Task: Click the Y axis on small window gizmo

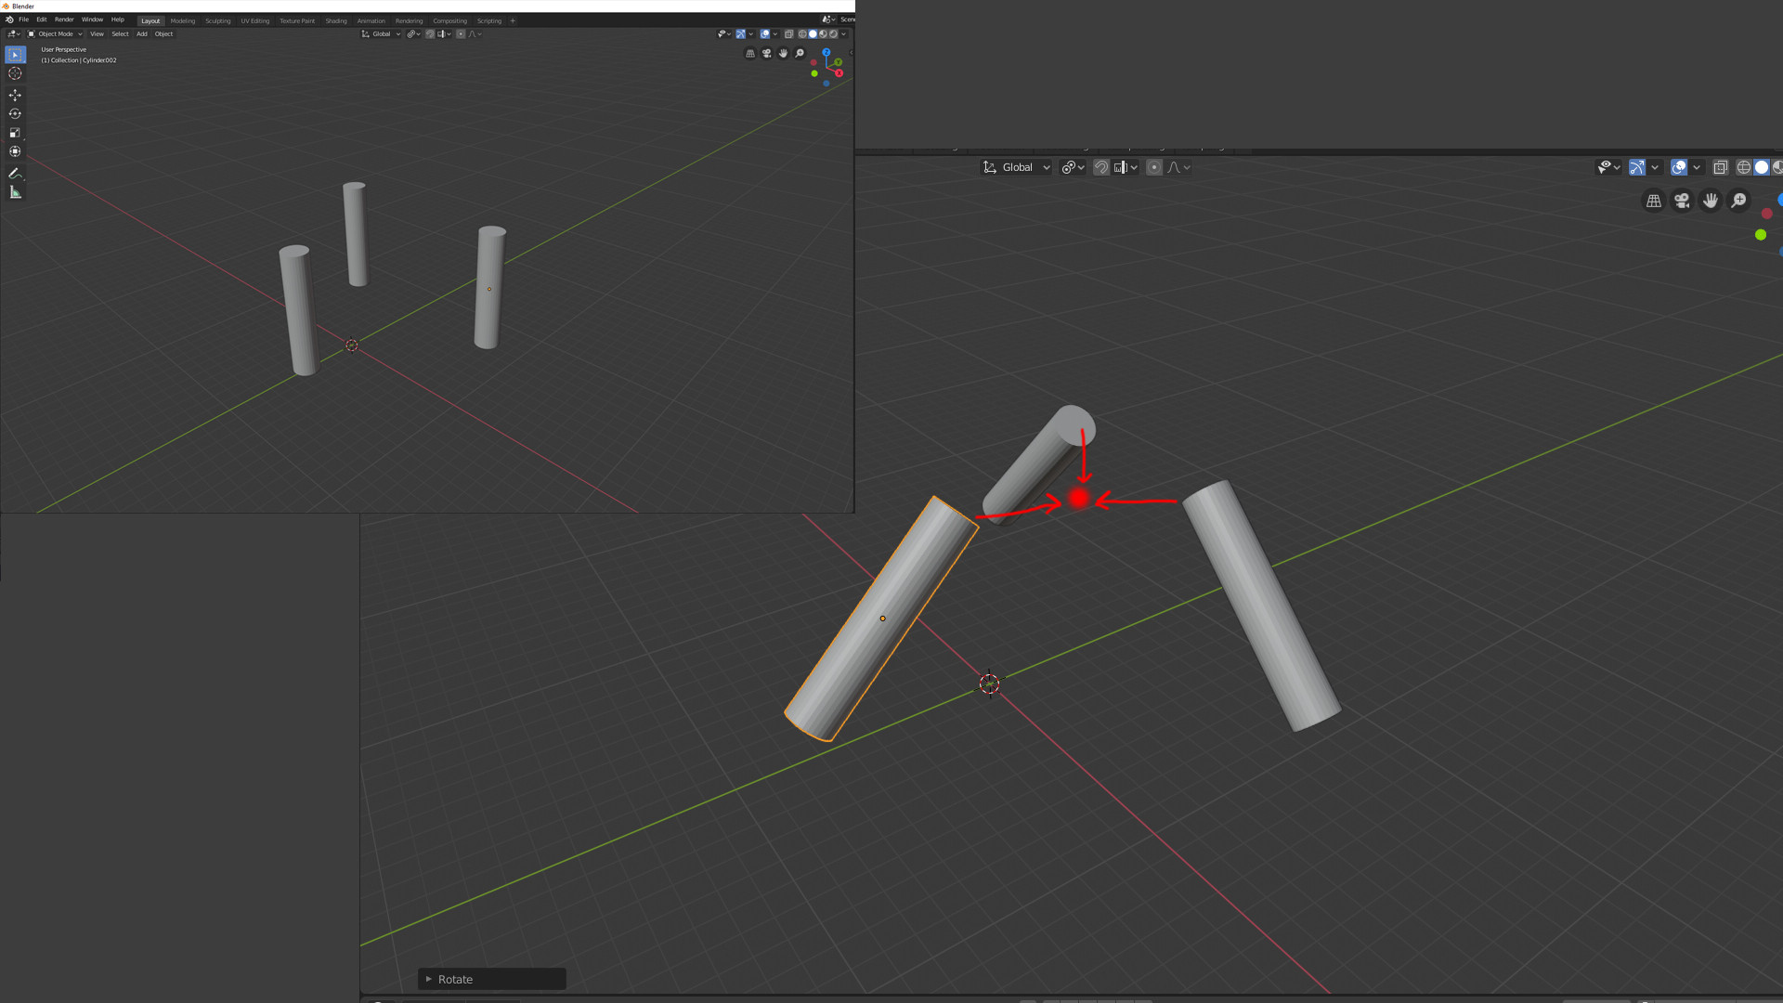Action: [838, 62]
